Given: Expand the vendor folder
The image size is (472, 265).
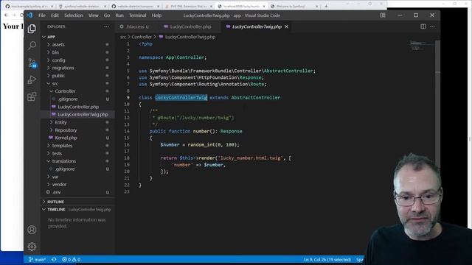Looking at the screenshot, I should click(77, 185).
